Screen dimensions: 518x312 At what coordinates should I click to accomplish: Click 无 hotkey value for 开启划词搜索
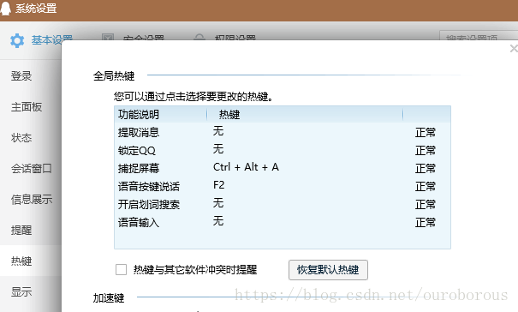[218, 202]
